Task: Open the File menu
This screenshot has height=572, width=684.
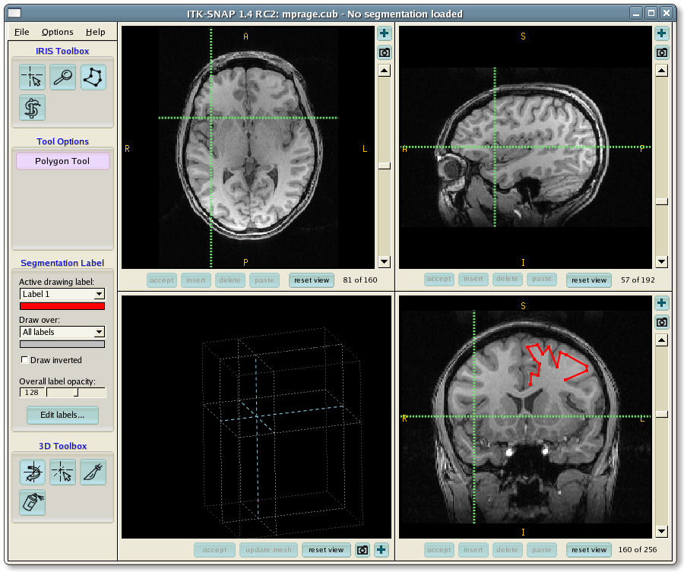Action: point(22,32)
